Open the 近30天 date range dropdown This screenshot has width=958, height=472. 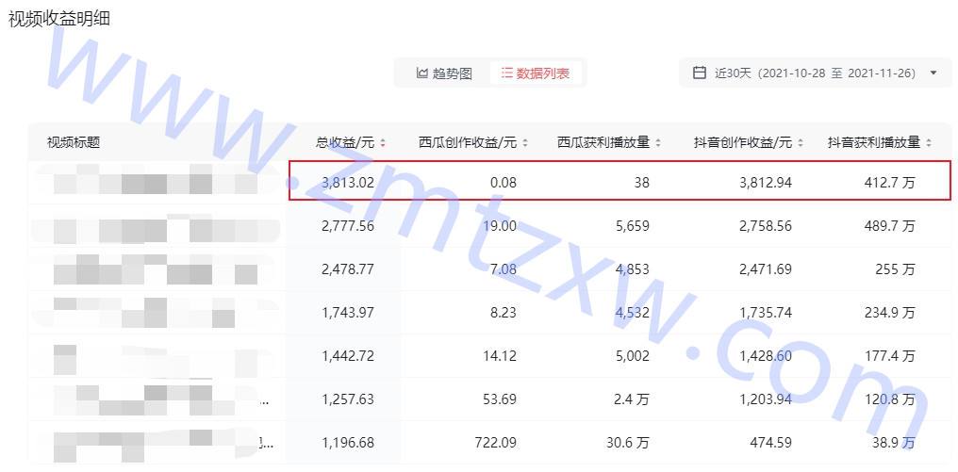(815, 73)
